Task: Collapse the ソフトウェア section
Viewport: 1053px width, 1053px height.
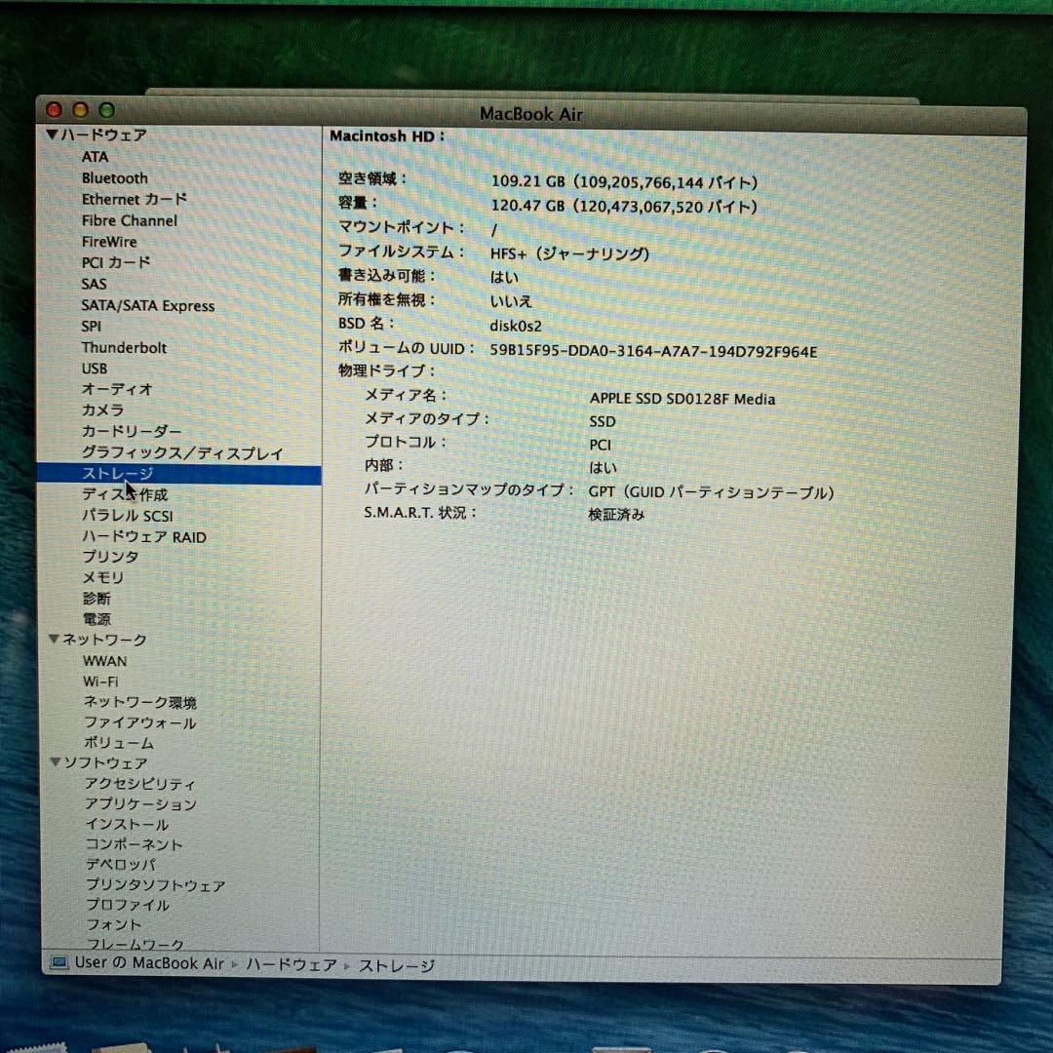Action: point(55,763)
